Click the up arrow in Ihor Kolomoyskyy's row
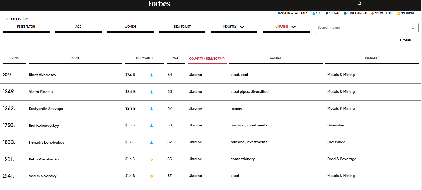 [x=151, y=125]
